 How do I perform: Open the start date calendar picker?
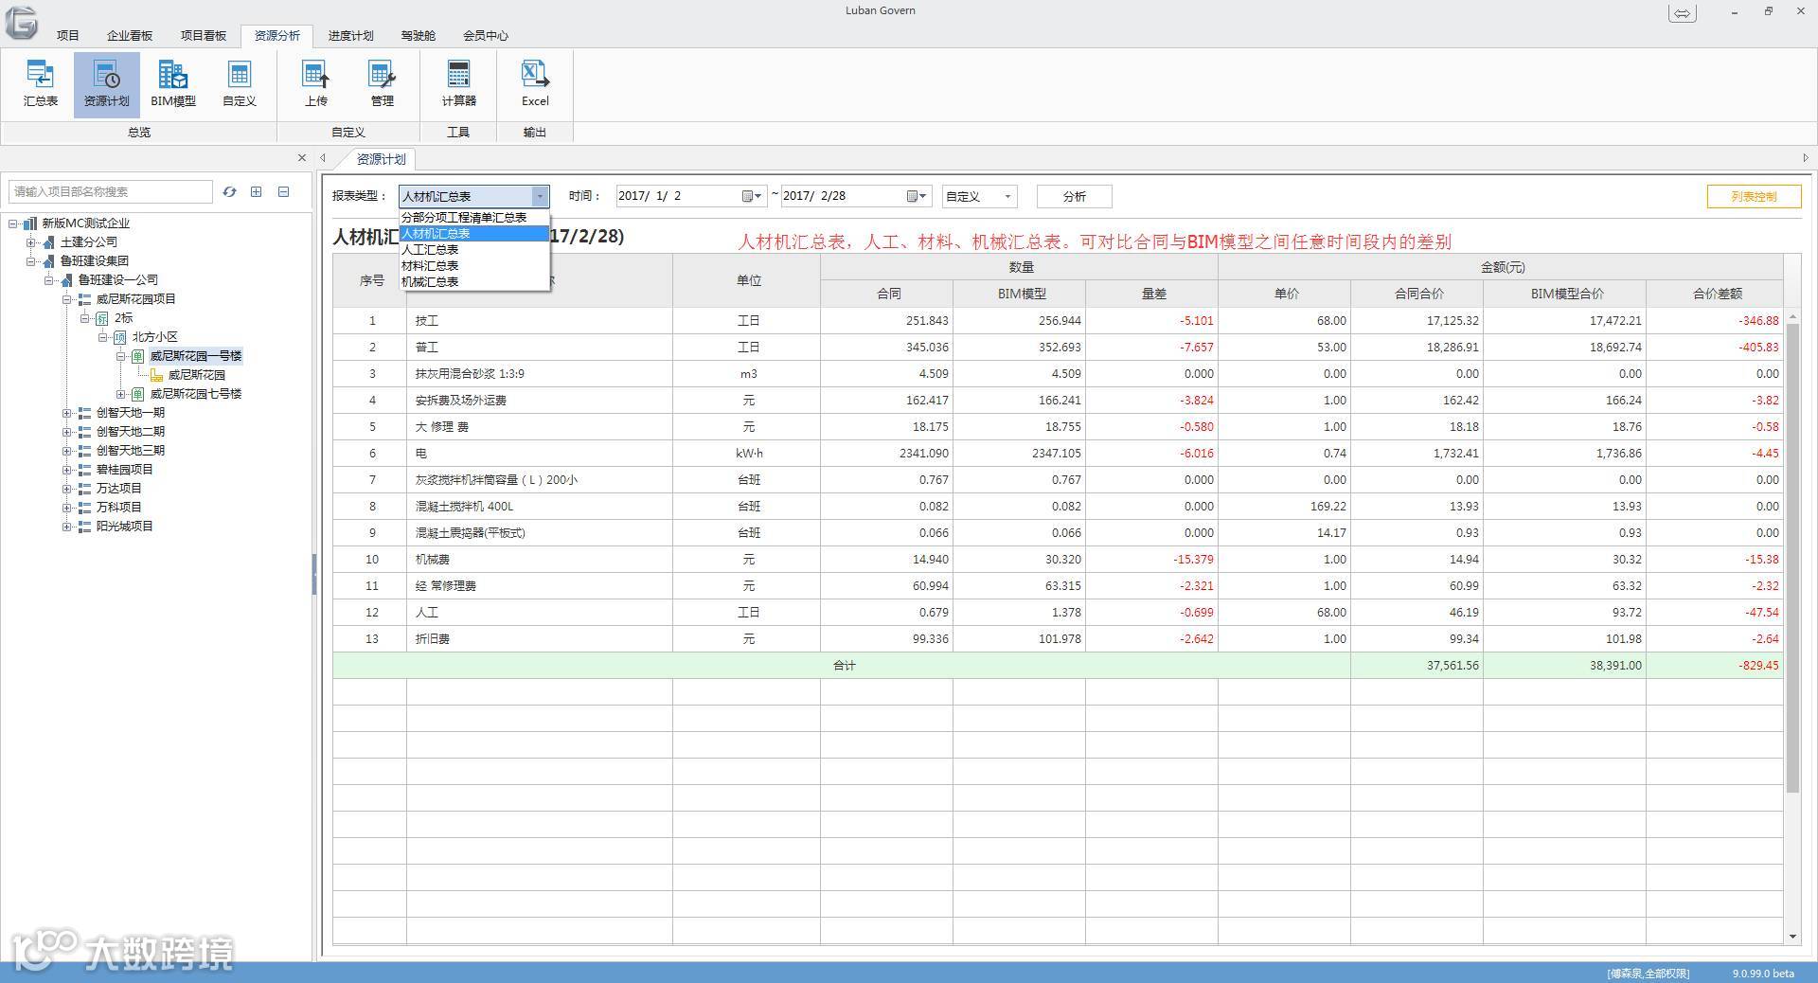point(752,196)
